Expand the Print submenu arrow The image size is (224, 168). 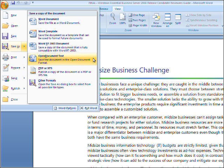(x=24, y=57)
